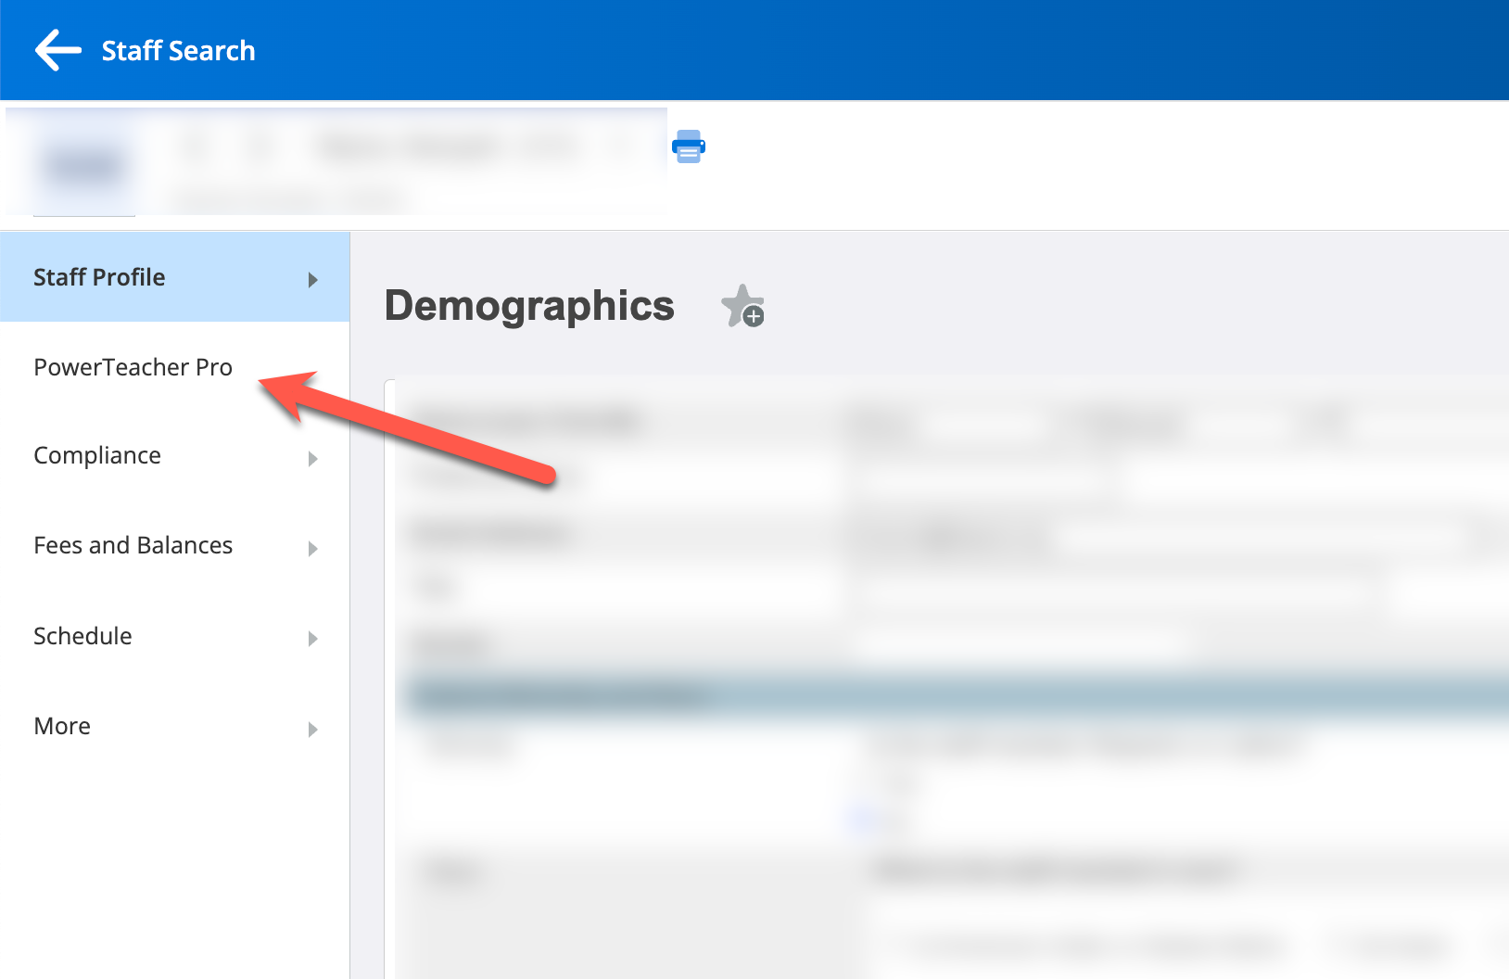Expand the Fees and Balances arrow
The image size is (1509, 979).
tap(312, 548)
